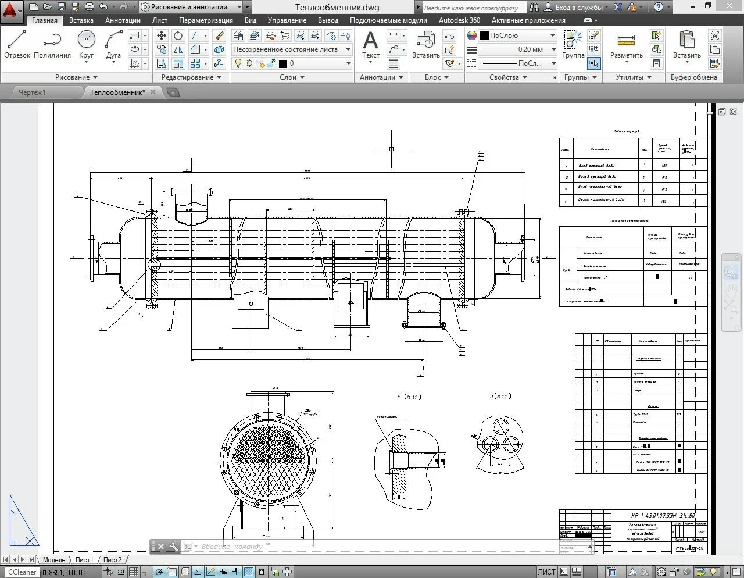Switch to the Лист2 layout tab
744x578 pixels.
[112, 560]
